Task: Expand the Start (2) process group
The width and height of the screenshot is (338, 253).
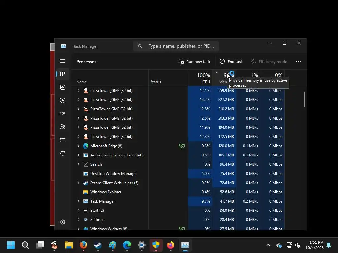Action: click(x=78, y=211)
